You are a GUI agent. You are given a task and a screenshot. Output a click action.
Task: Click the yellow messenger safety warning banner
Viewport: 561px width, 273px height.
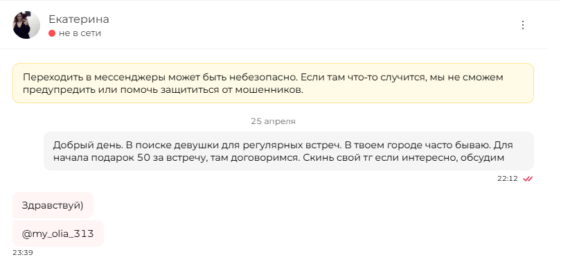point(273,83)
